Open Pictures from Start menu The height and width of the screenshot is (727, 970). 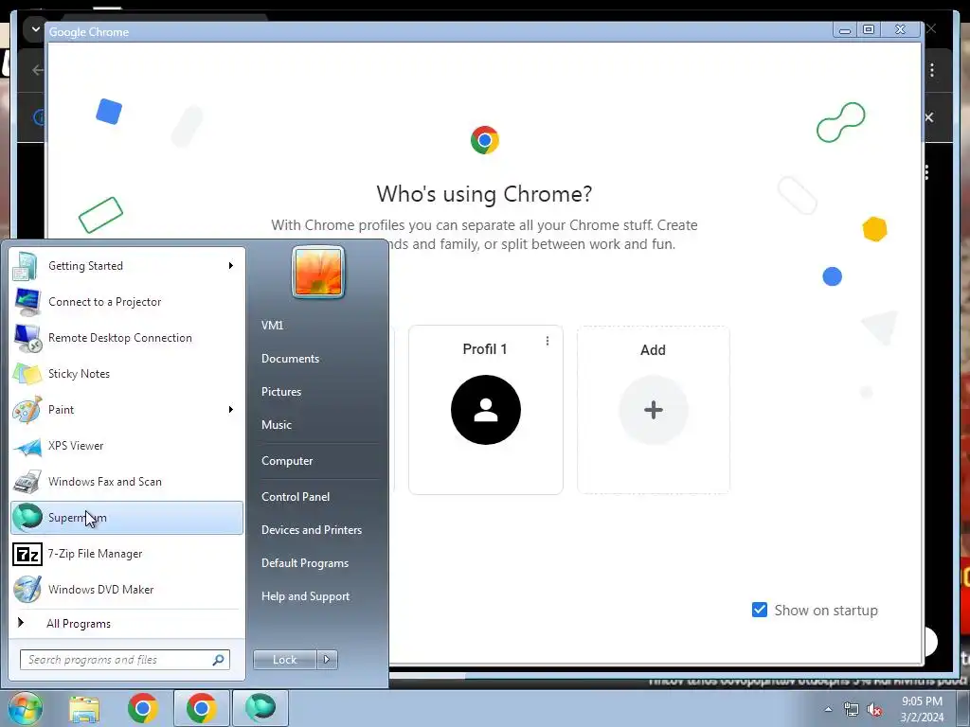point(280,392)
